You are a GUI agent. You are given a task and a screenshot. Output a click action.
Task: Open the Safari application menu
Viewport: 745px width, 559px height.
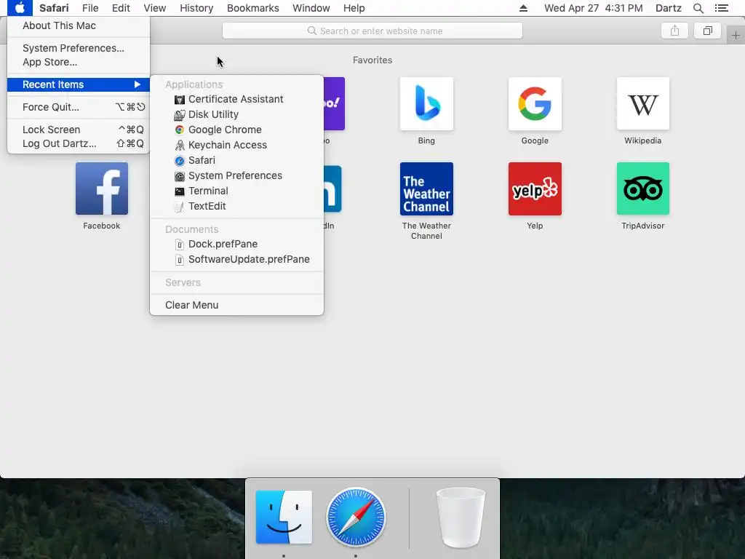click(54, 8)
